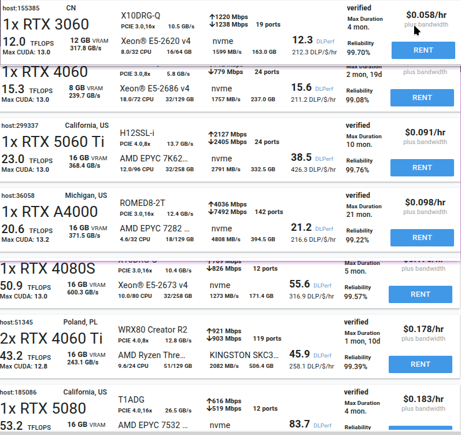The height and width of the screenshot is (435, 461).
Task: Open the DLPerf link beside 45.9 score
Action: (322, 356)
